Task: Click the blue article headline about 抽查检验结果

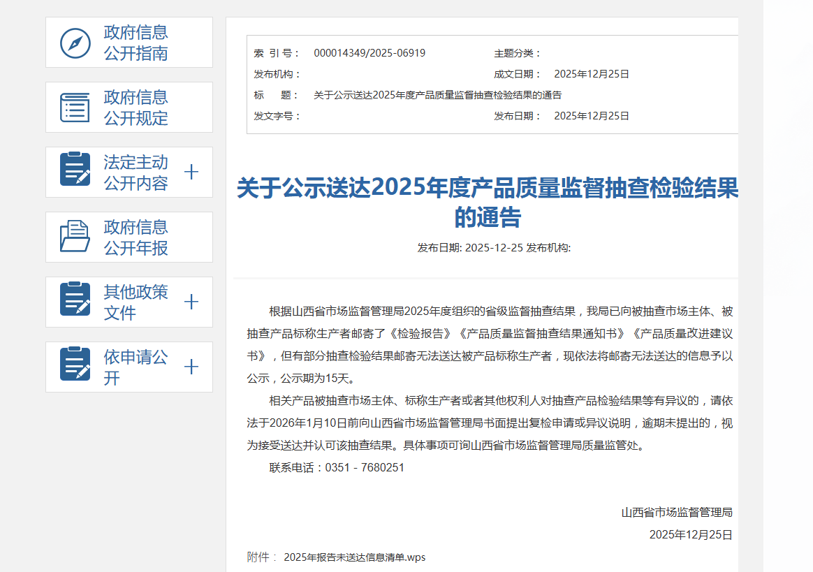Action: (x=487, y=202)
